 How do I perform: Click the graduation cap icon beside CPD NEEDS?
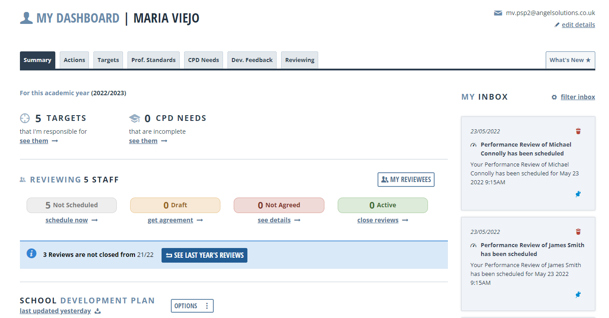pyautogui.click(x=135, y=118)
